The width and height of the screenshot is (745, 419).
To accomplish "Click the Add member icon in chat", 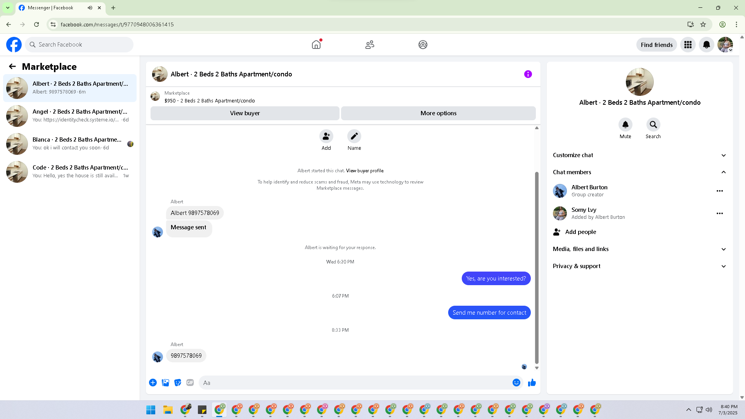I will pos(326,137).
